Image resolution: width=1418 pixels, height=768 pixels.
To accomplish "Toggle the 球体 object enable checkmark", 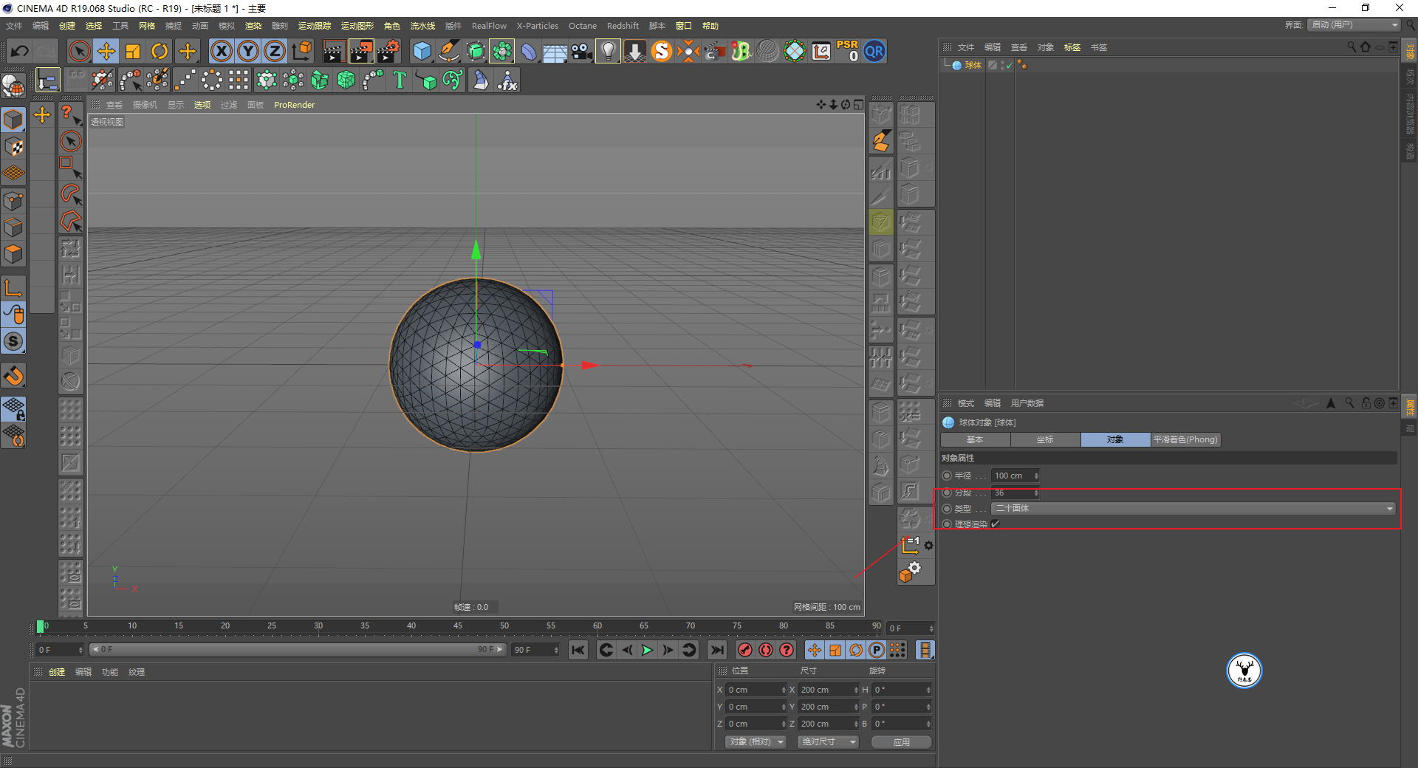I will click(1009, 66).
